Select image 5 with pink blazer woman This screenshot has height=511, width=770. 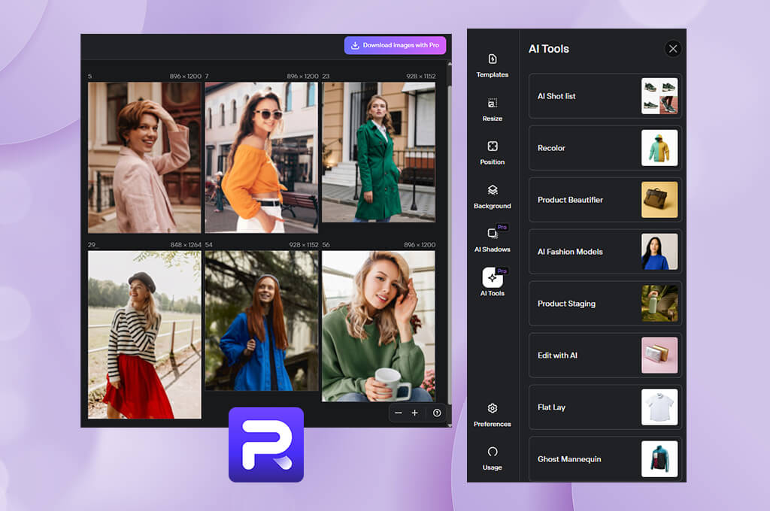(144, 158)
